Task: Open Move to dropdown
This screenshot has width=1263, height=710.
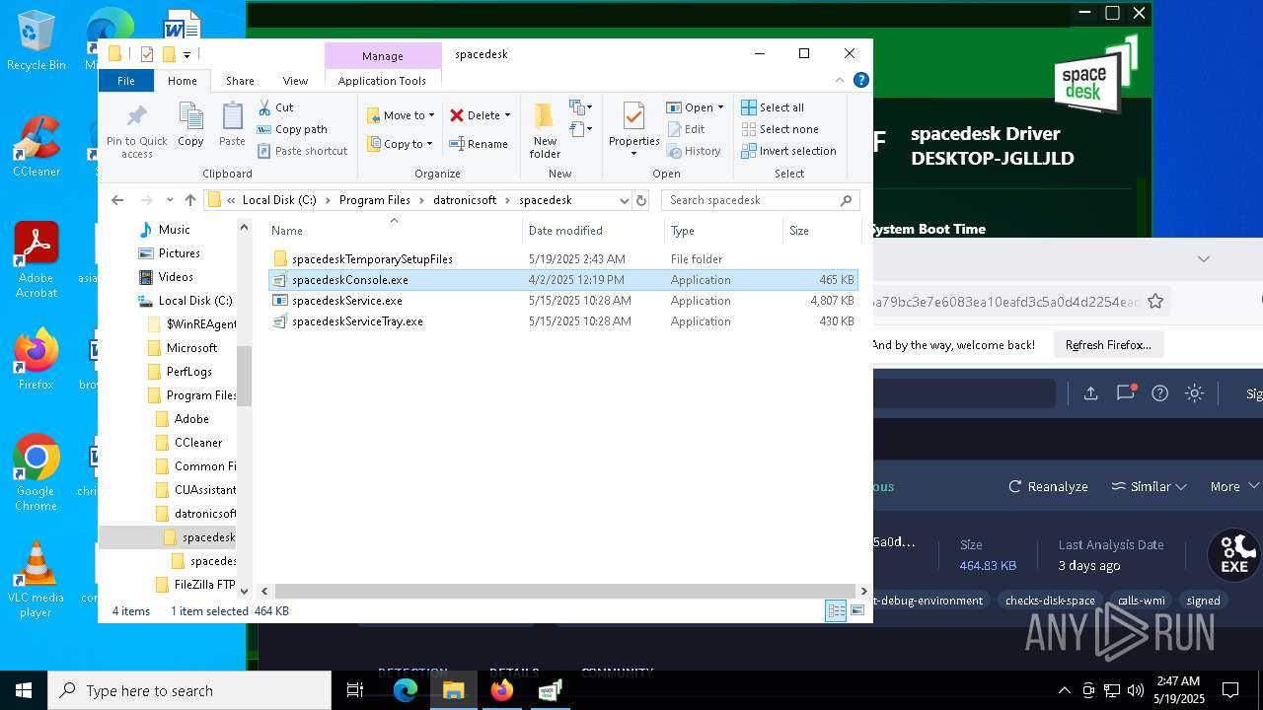Action: click(x=401, y=115)
